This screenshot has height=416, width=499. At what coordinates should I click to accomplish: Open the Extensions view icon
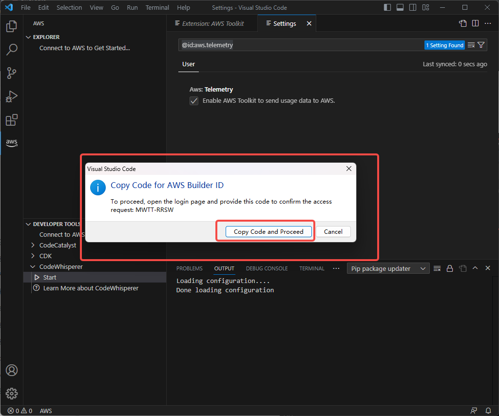click(x=12, y=120)
